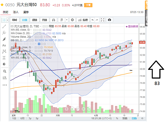
Task: Remove the Volume (false, 20) indicator
Action: (41, 37)
